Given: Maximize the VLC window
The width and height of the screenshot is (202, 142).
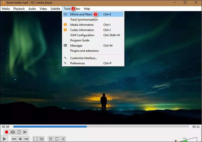Looking at the screenshot, I should [185, 3].
